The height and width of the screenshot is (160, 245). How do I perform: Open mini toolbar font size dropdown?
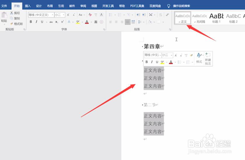[x=171, y=55]
